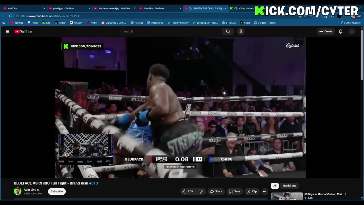View site information icon in address bar

pyautogui.click(x=17, y=16)
